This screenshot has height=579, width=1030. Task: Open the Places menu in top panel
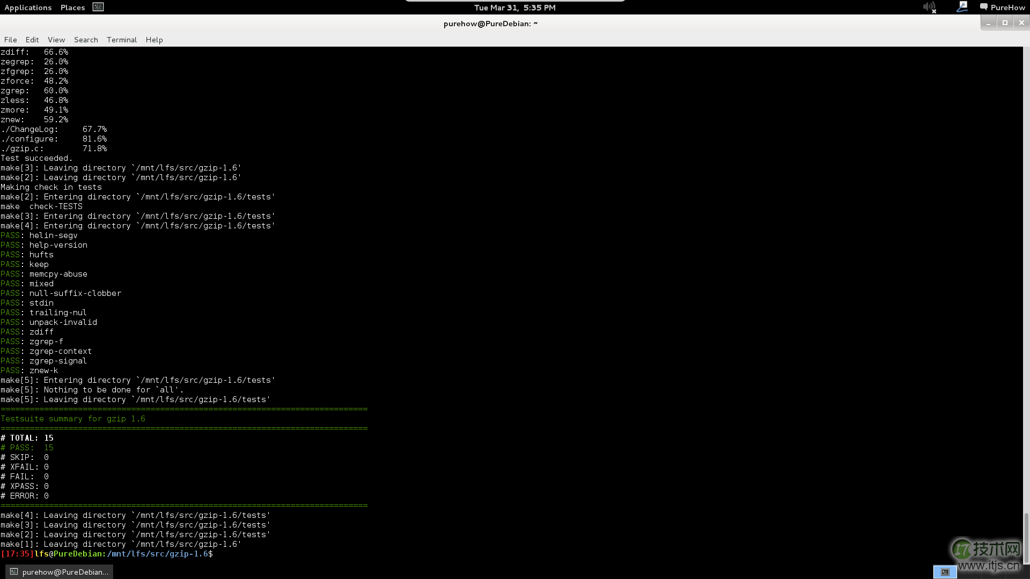tap(72, 8)
